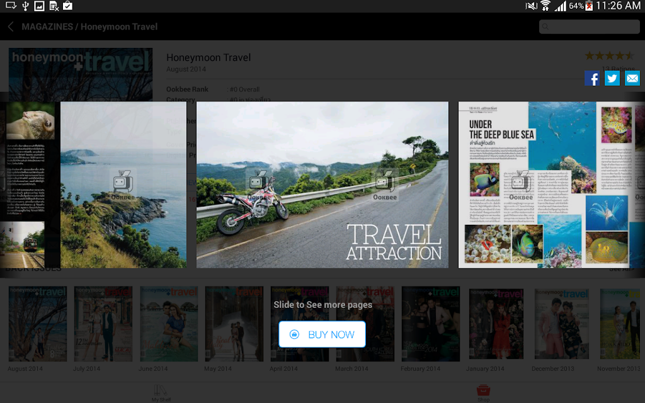The height and width of the screenshot is (403, 645).
Task: Tap the large Honeymoon Travel cover image
Action: tap(81, 74)
